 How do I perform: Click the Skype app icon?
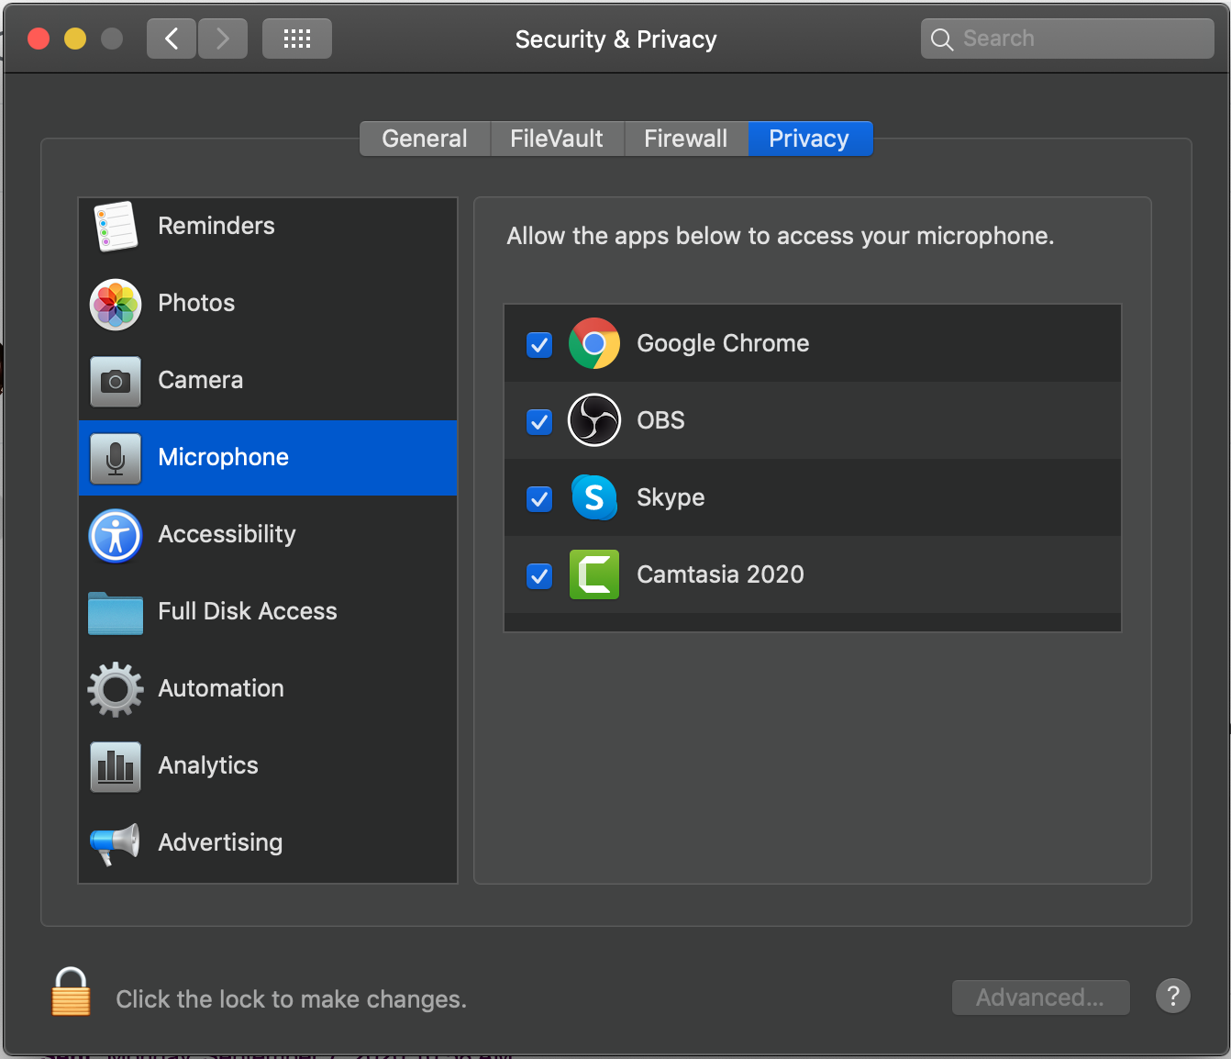[x=594, y=497]
